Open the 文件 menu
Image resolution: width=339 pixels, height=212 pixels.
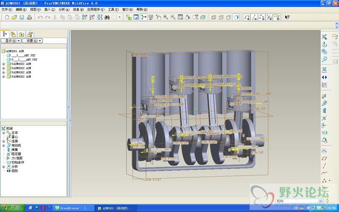pyautogui.click(x=7, y=9)
